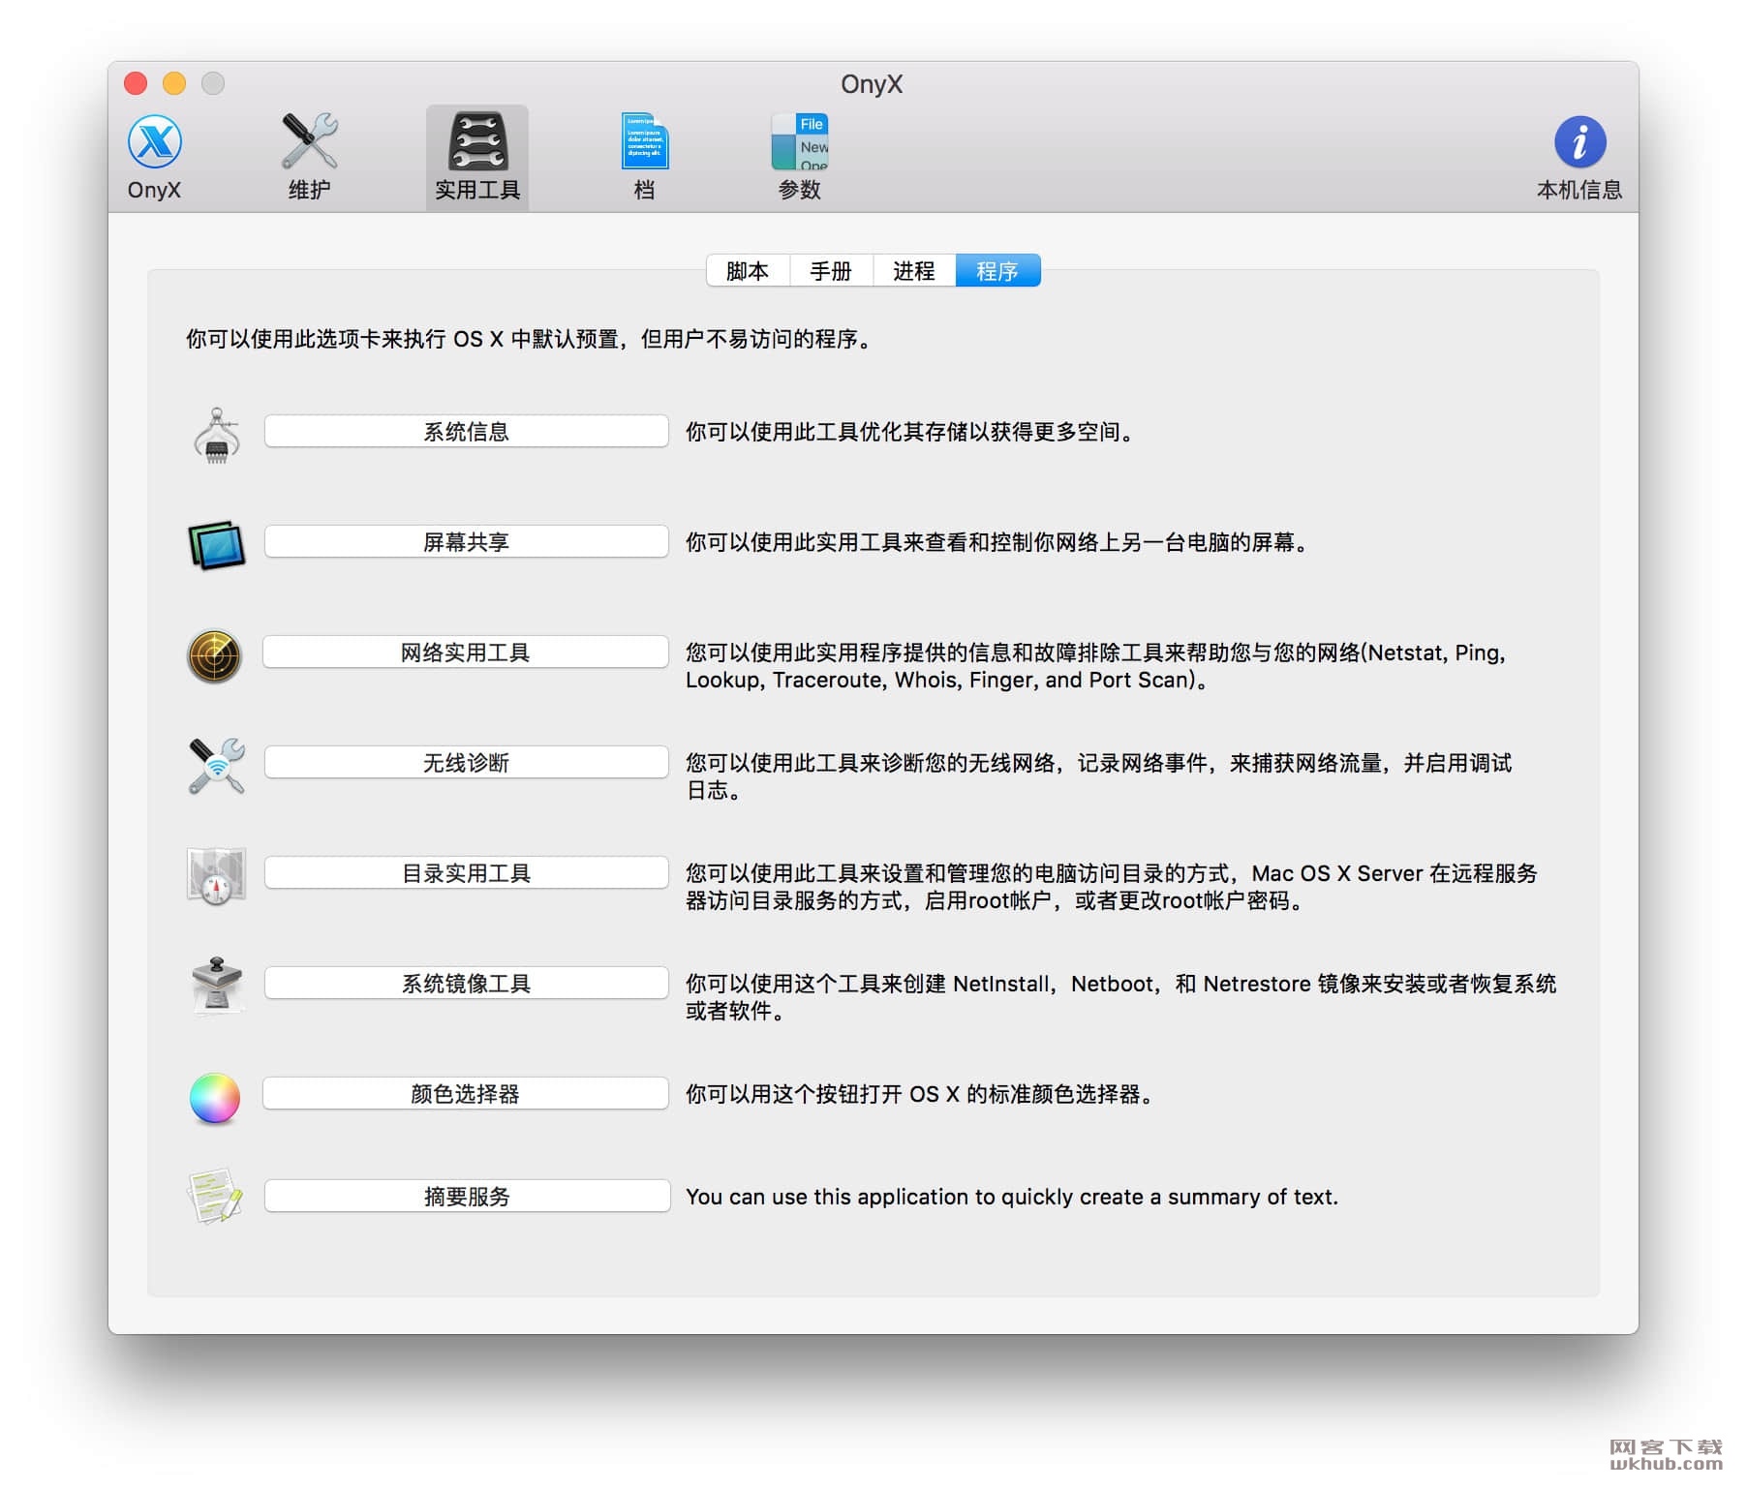1747x1489 pixels.
Task: Click the text mentioning Mac OS X Server
Action: [1111, 887]
